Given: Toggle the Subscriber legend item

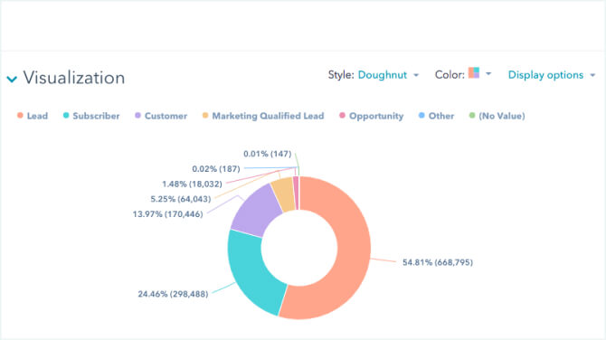Looking at the screenshot, I should tap(91, 116).
